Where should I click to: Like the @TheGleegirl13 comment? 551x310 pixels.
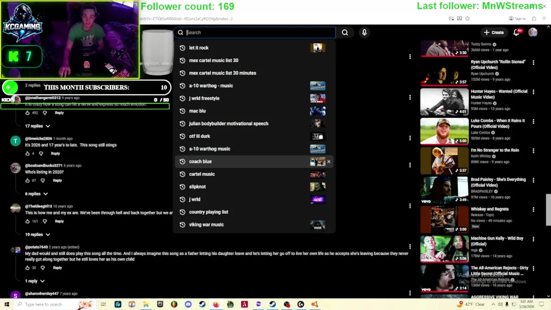click(x=28, y=221)
